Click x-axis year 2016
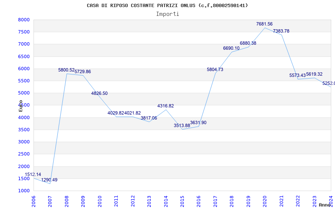 (198, 202)
